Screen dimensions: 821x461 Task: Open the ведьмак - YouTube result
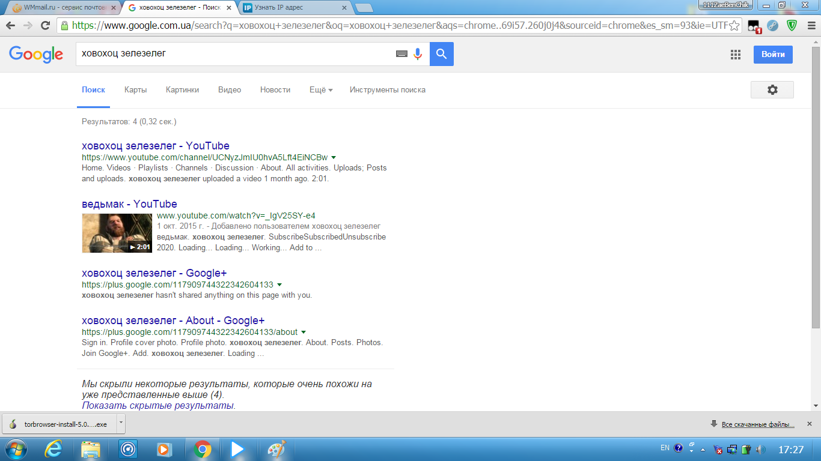(x=130, y=204)
